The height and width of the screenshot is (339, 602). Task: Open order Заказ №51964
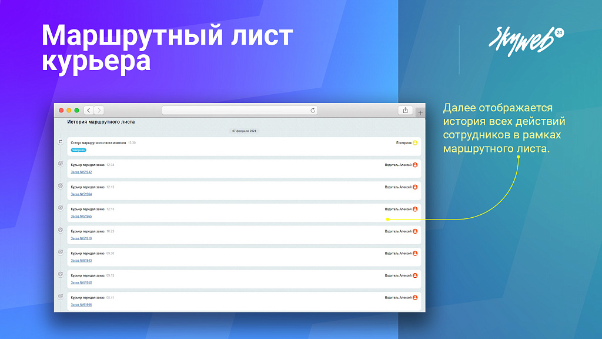[x=81, y=194]
